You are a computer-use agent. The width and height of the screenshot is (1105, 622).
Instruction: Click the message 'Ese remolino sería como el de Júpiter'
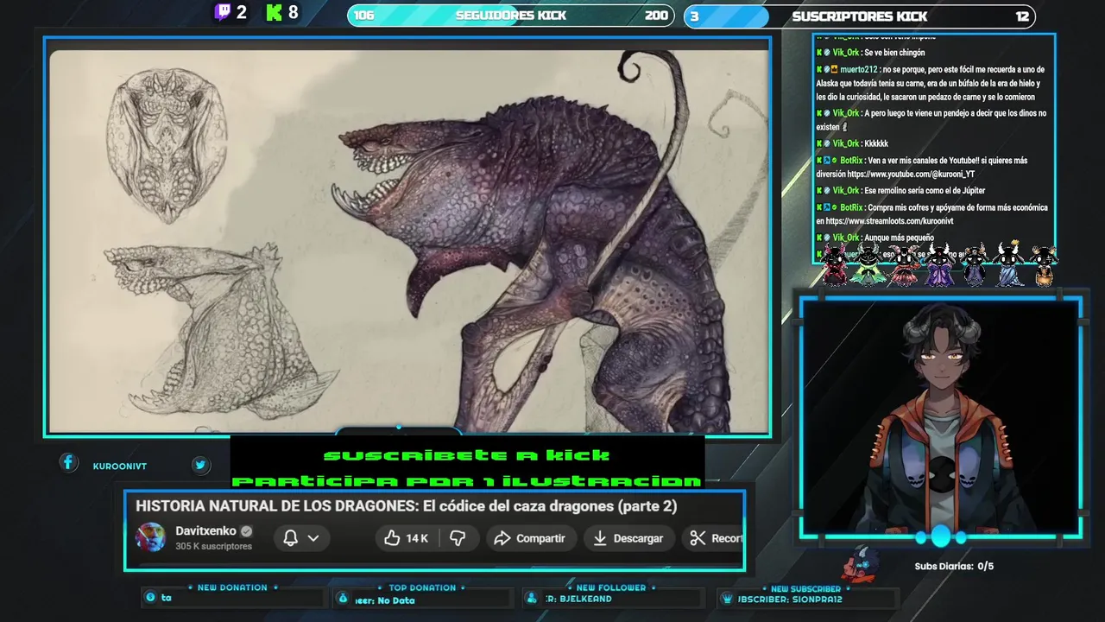click(925, 190)
